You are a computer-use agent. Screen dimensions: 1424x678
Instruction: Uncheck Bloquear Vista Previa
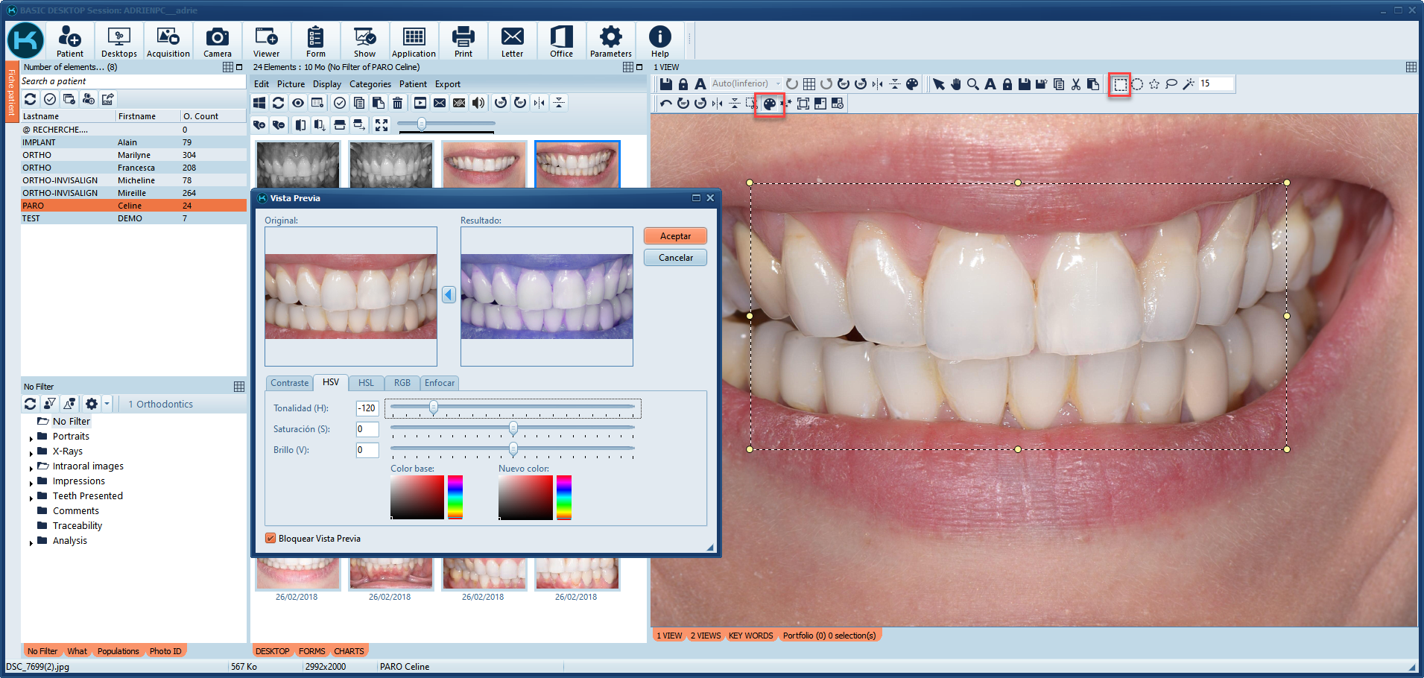270,538
